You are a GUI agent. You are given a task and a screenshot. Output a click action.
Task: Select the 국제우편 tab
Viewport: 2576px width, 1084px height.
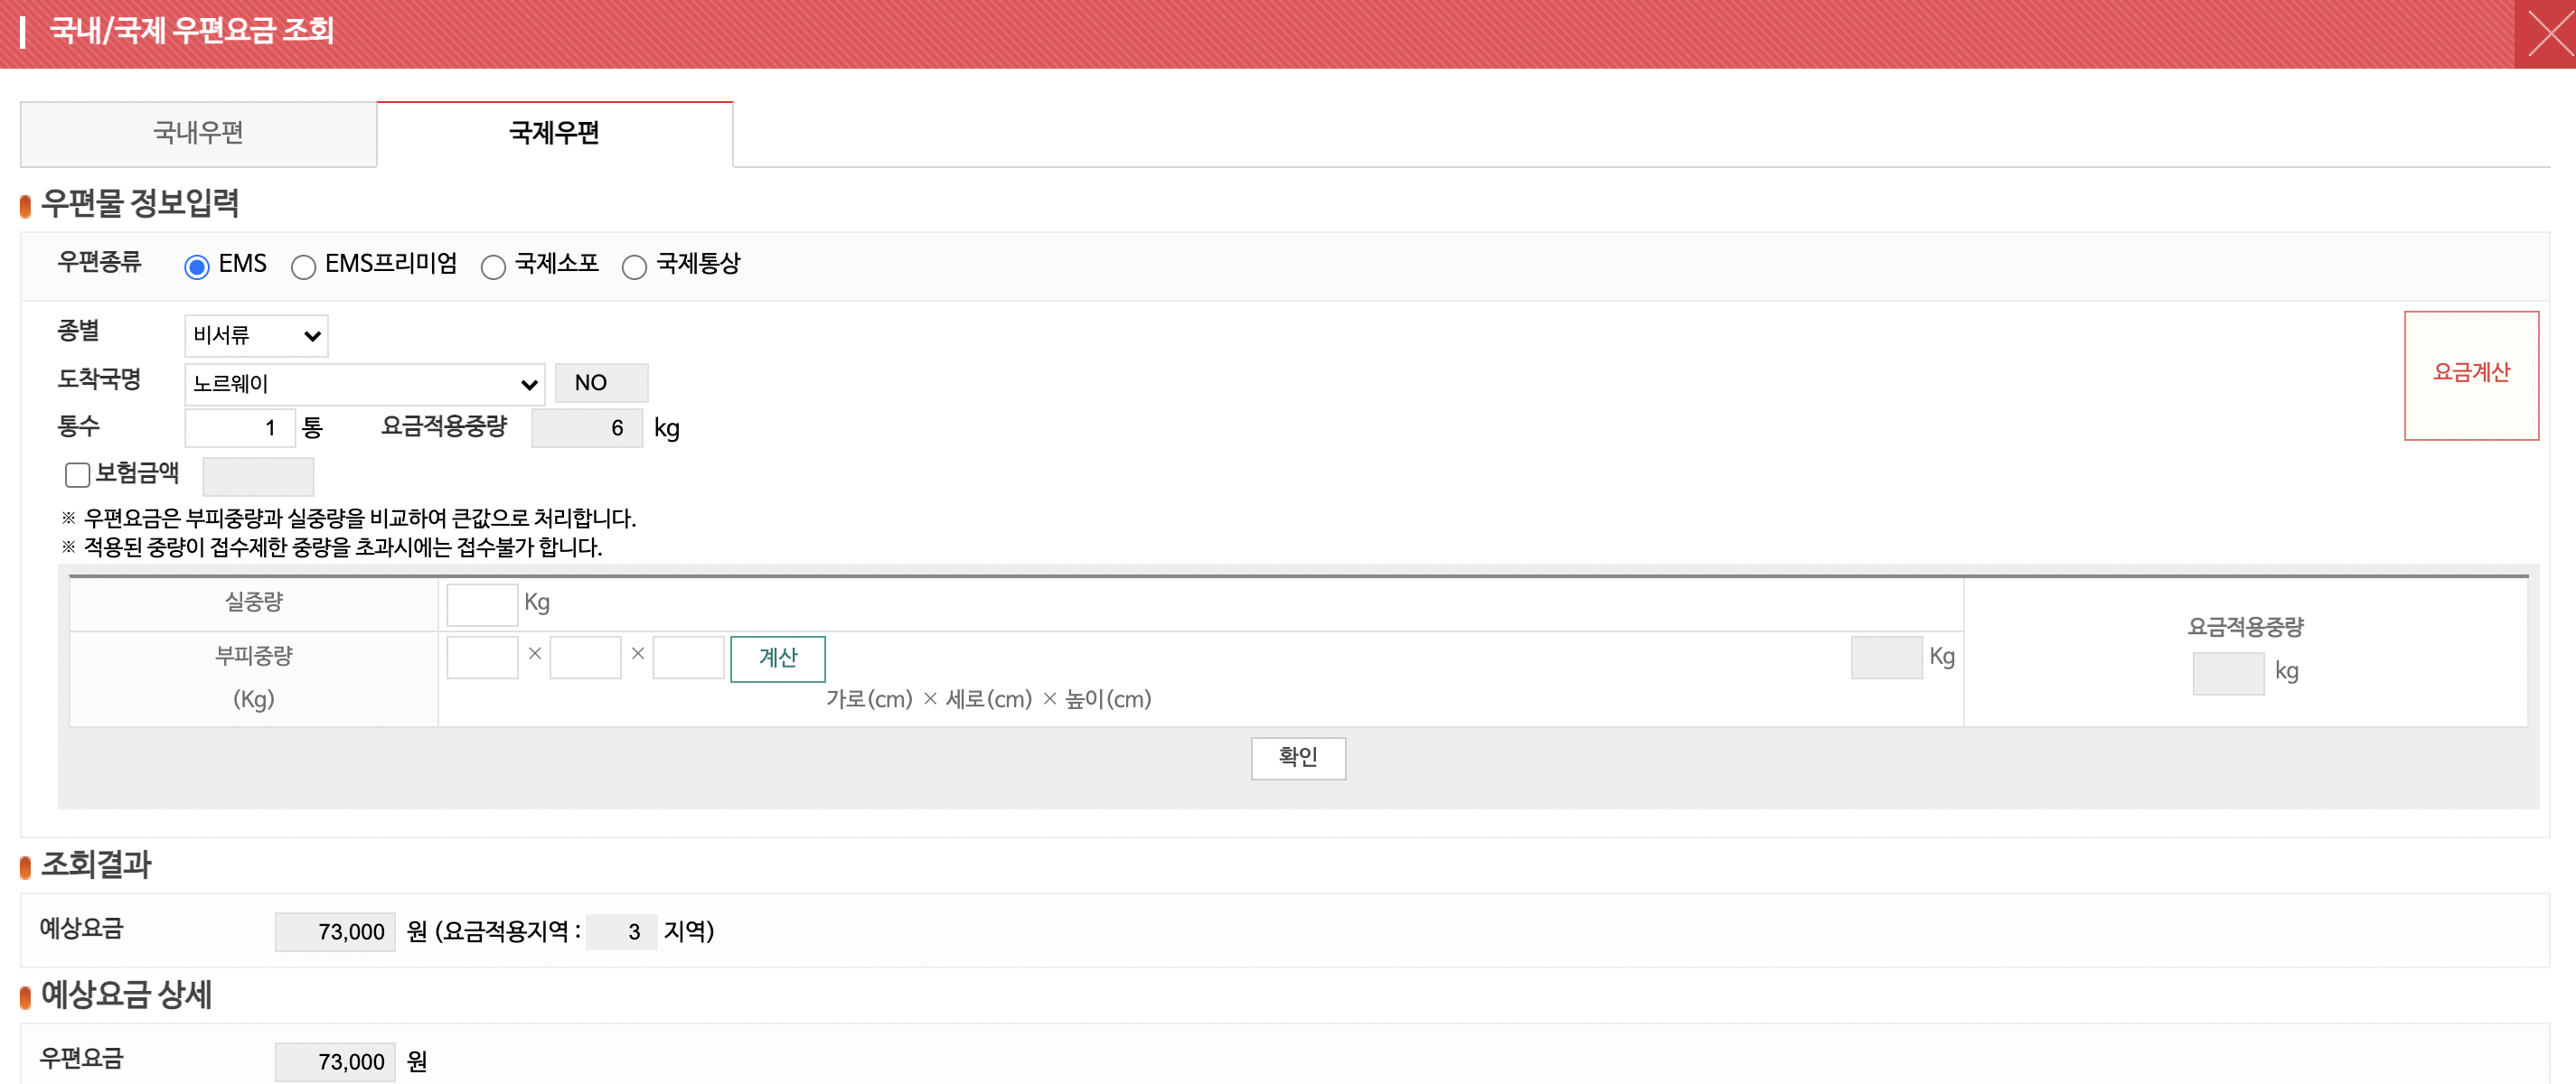click(x=554, y=133)
